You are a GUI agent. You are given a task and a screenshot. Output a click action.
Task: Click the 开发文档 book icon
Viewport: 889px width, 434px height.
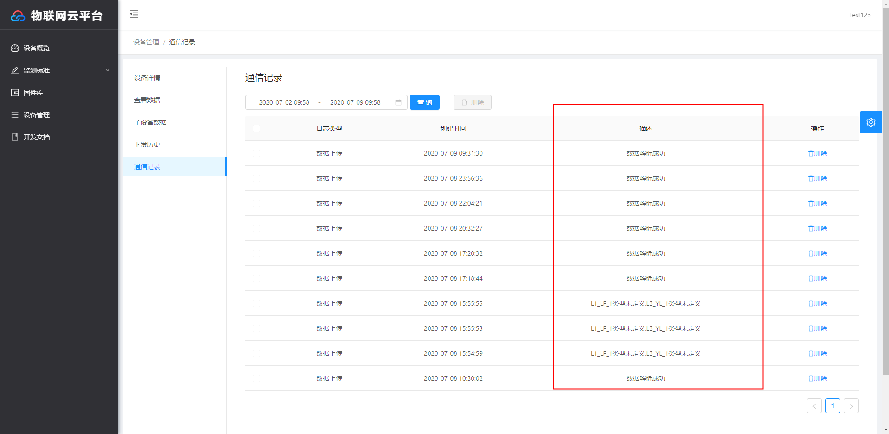pos(15,137)
